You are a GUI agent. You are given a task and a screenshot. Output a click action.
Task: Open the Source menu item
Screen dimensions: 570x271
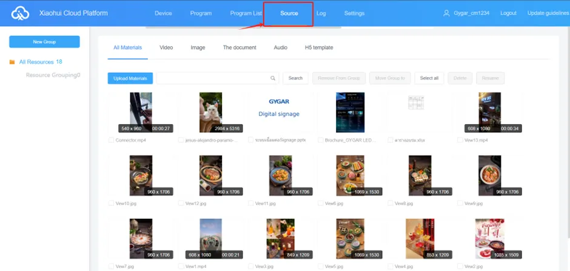(289, 13)
